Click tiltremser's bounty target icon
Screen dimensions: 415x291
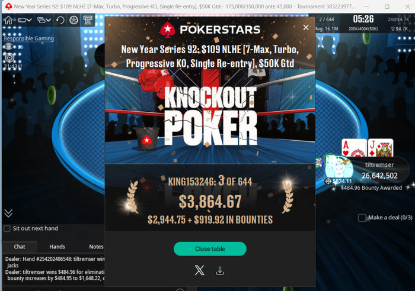pyautogui.click(x=328, y=181)
